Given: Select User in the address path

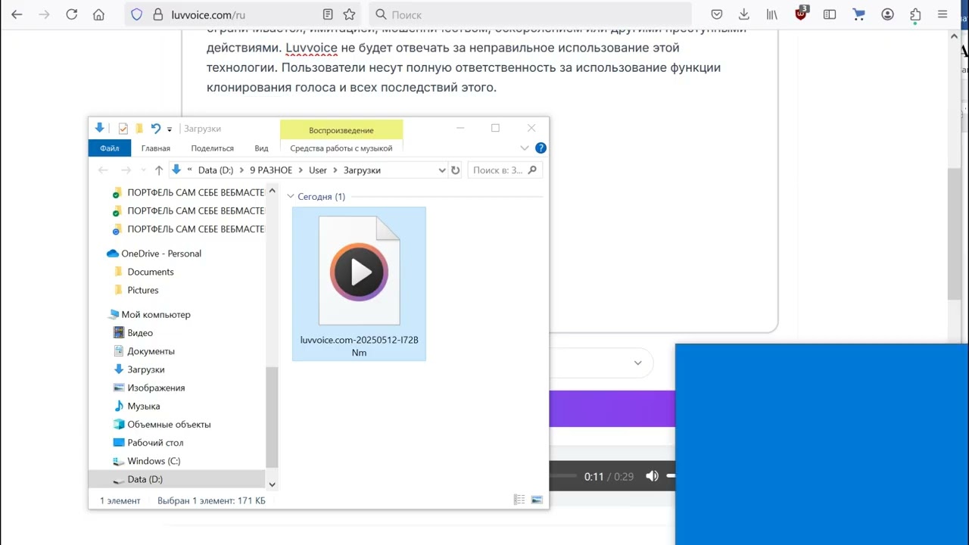Looking at the screenshot, I should 317,170.
